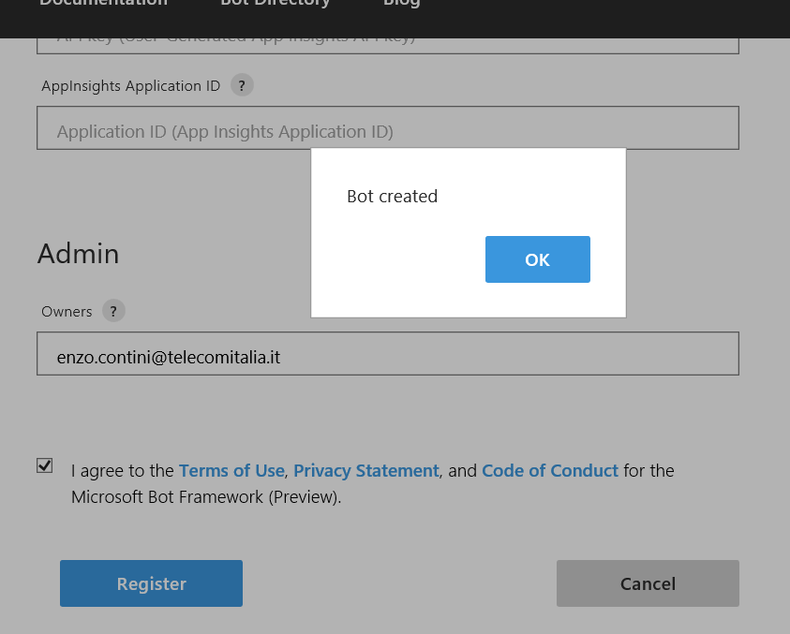
Task: Click the Admin section heading
Action: click(x=78, y=253)
